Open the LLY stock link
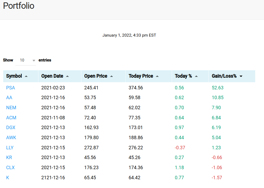 pos(10,148)
